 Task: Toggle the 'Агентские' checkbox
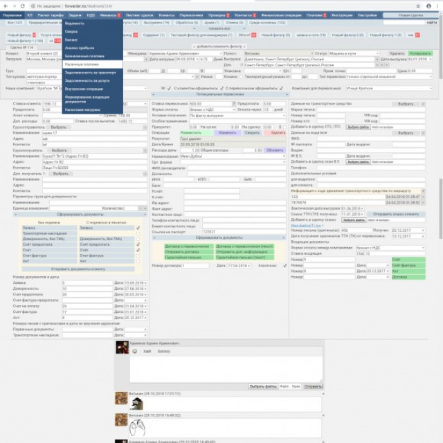285,266
